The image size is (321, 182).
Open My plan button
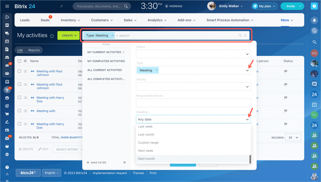pyautogui.click(x=264, y=6)
